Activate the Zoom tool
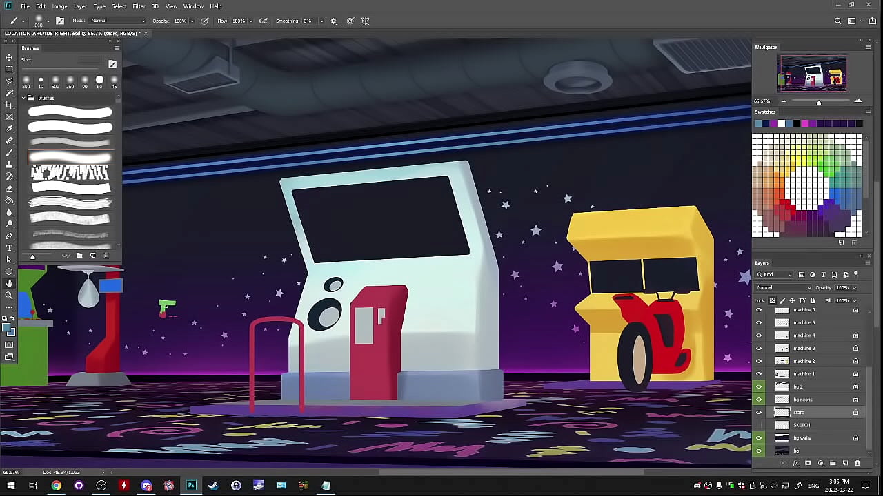Image resolution: width=883 pixels, height=496 pixels. (x=9, y=295)
